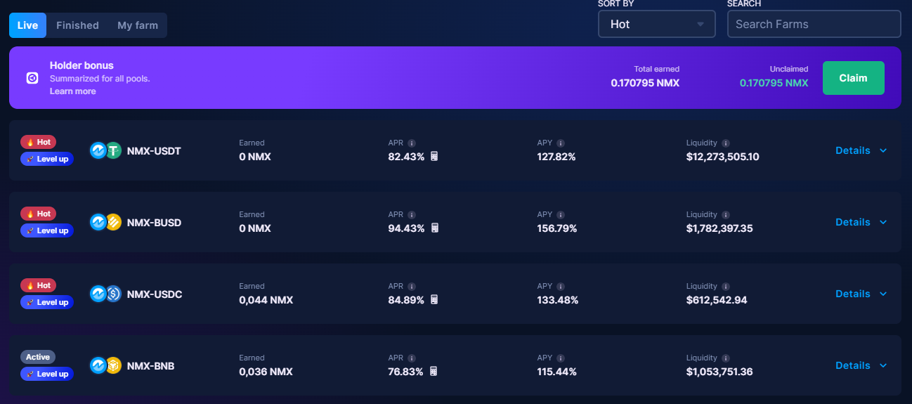Screen dimensions: 912x404
Task: Click APY info icon in NMX-USDC row
Action: [561, 287]
